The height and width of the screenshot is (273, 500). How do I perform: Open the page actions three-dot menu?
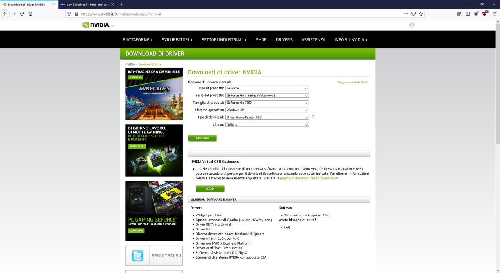point(406,14)
